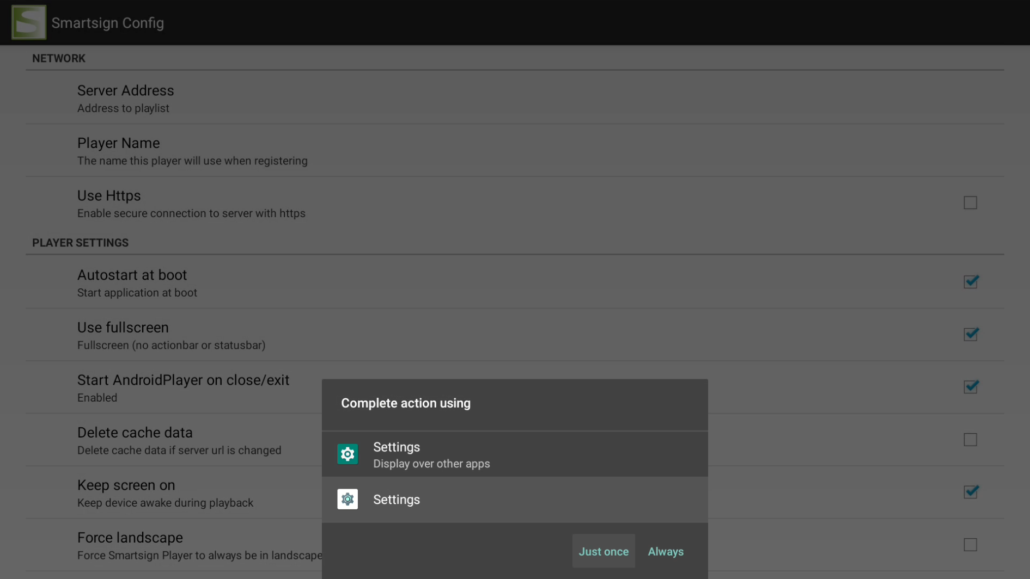Click the NETWORK section header
This screenshot has height=579, width=1030.
tap(59, 58)
